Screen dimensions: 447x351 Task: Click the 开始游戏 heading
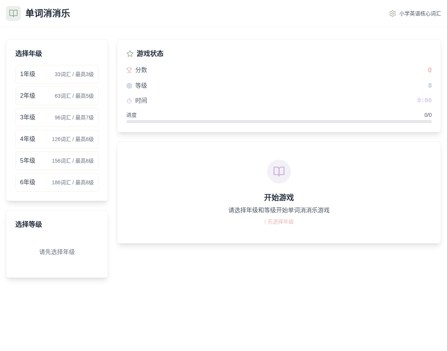279,197
